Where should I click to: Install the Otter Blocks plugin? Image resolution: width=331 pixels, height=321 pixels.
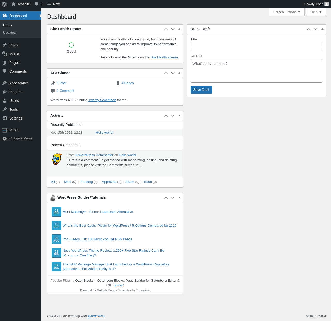click(119, 285)
